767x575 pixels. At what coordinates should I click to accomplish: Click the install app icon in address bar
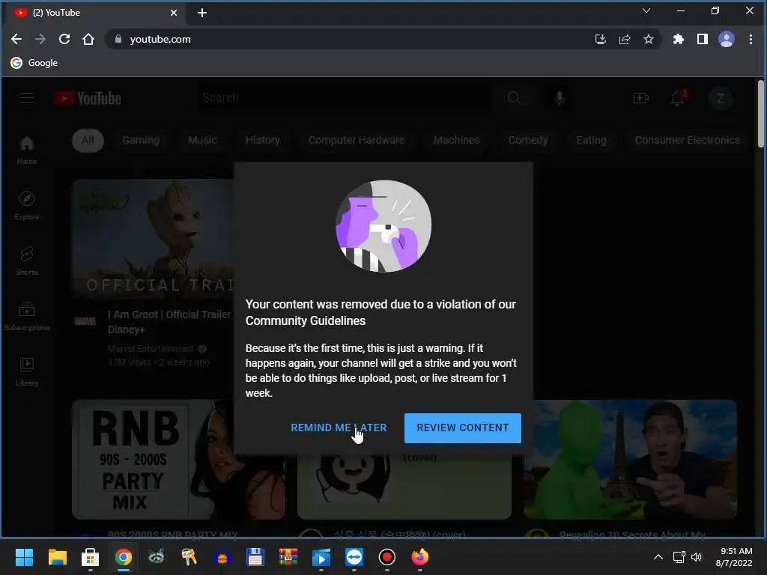(600, 39)
